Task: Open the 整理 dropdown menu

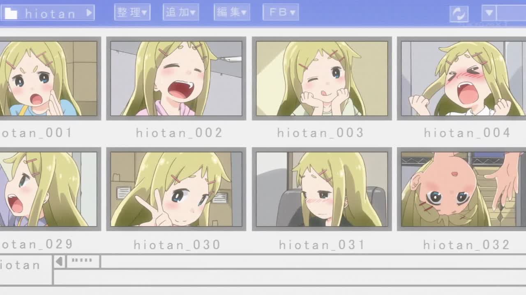Action: 132,12
